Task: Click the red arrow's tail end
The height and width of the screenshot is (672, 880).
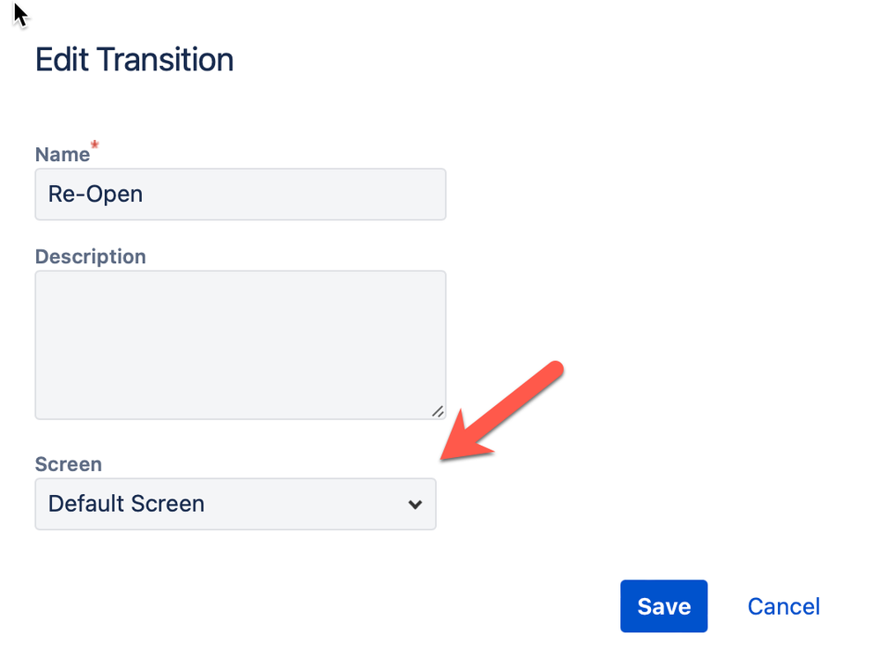Action: 554,369
